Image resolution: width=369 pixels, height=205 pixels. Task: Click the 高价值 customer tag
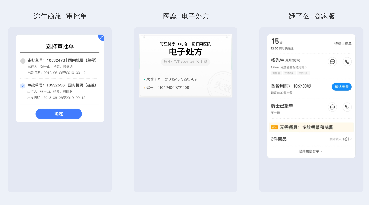[276, 73]
